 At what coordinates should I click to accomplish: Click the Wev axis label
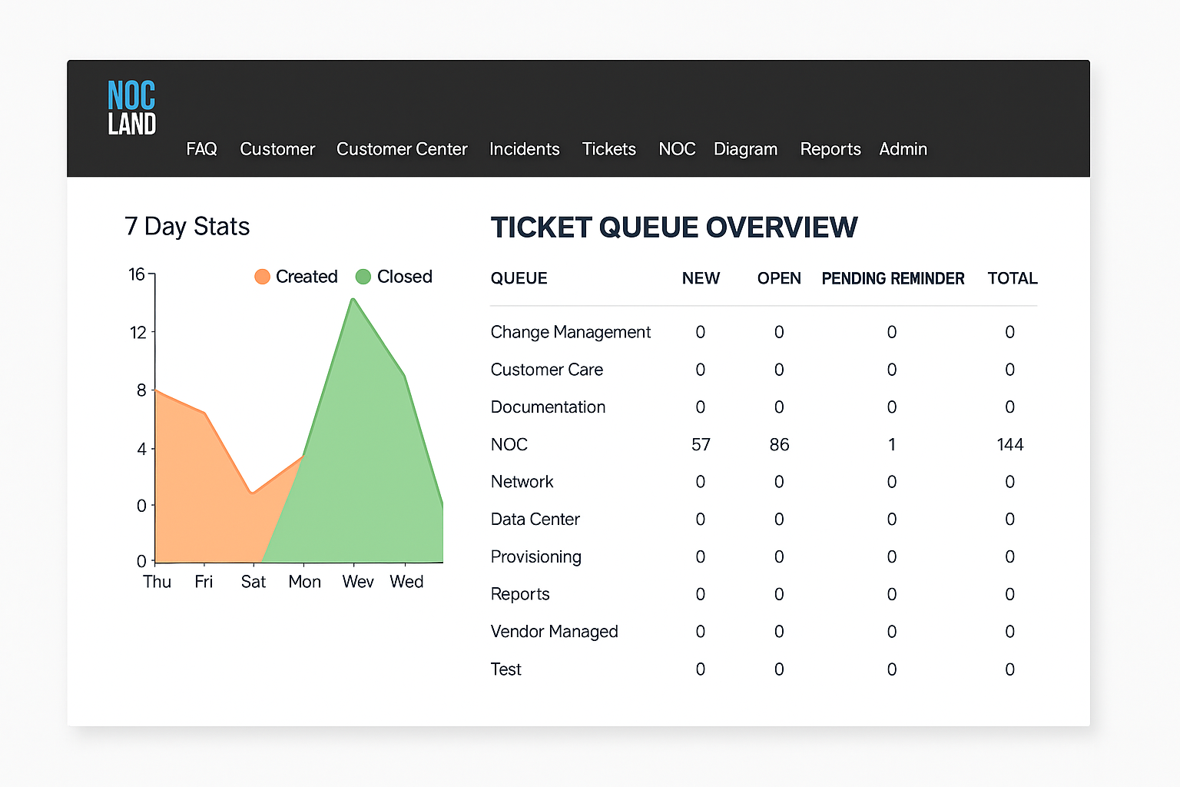click(x=358, y=582)
